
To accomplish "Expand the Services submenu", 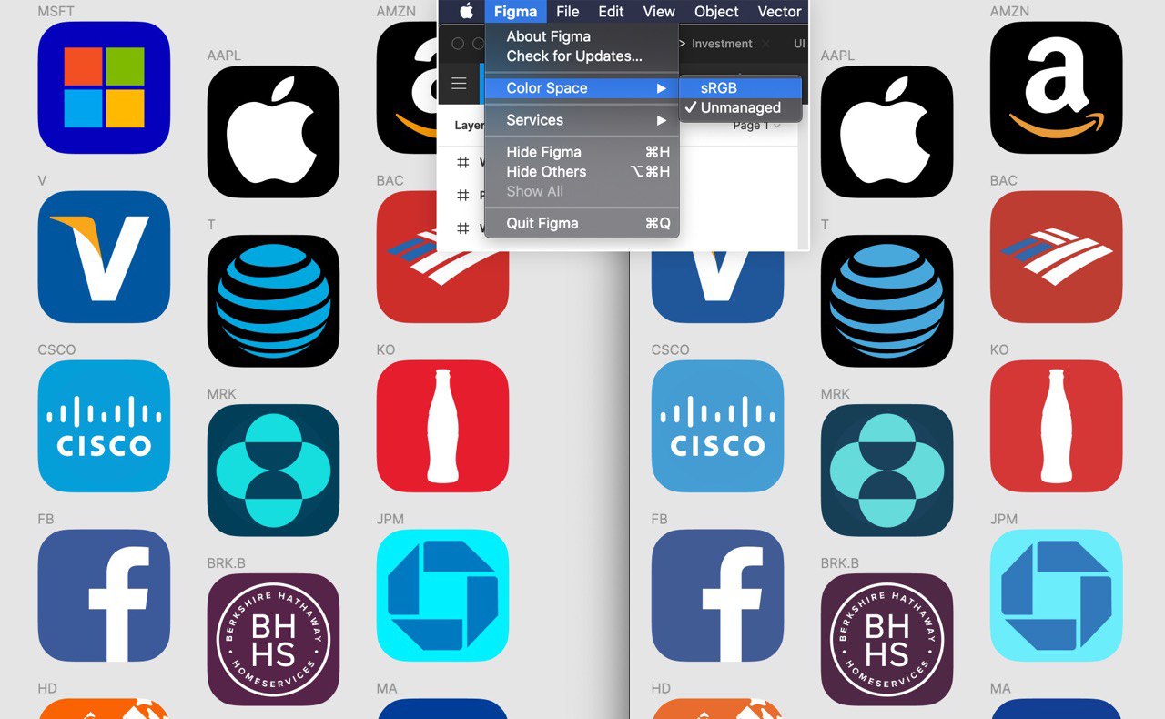I will point(582,120).
